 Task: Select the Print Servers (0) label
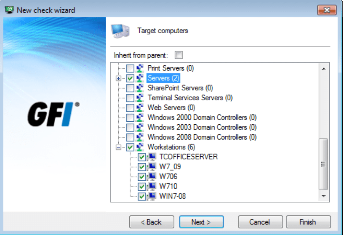[x=170, y=68]
